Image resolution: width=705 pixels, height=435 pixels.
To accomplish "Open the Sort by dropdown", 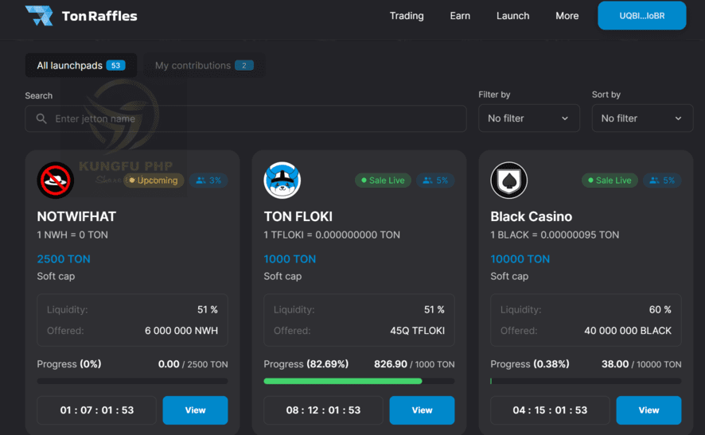I will pyautogui.click(x=642, y=118).
